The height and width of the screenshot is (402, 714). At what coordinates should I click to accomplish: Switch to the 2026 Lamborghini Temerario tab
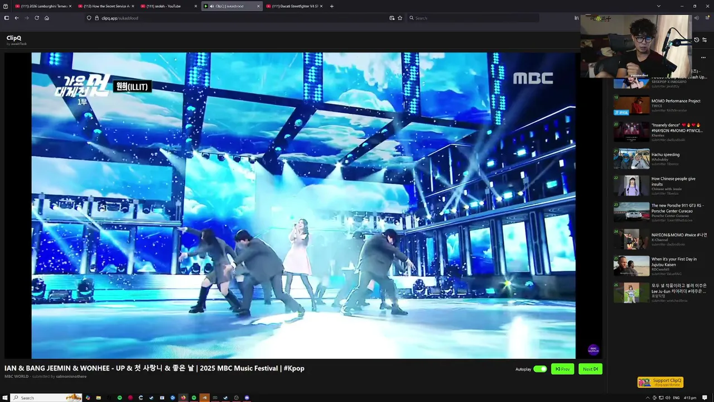[44, 6]
